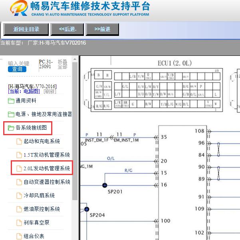Click the SP204 splice node dot
The image size is (240, 240).
[x=87, y=209]
